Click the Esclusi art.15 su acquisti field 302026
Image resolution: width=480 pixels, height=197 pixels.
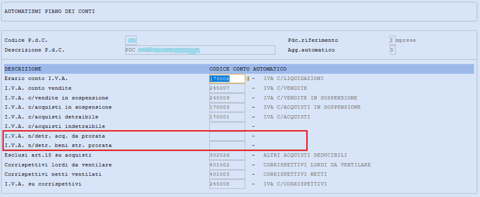[227, 155]
